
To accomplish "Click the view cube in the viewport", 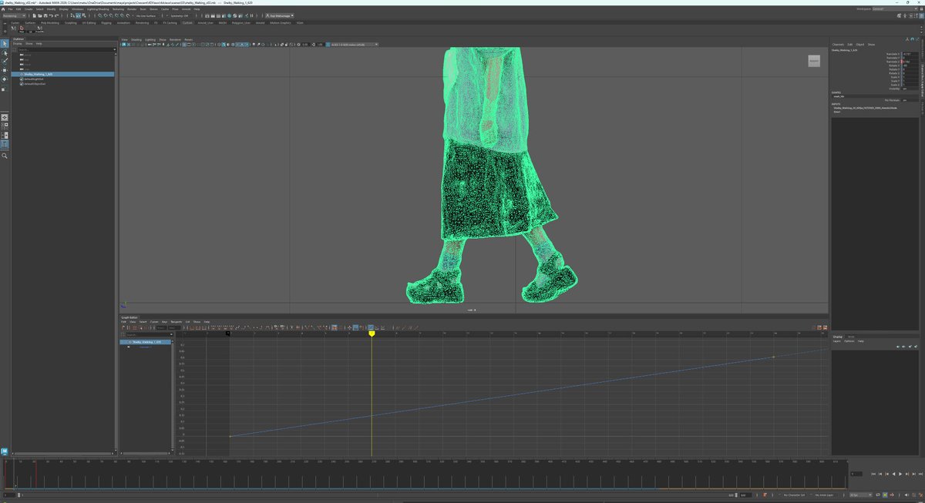I will pos(813,61).
